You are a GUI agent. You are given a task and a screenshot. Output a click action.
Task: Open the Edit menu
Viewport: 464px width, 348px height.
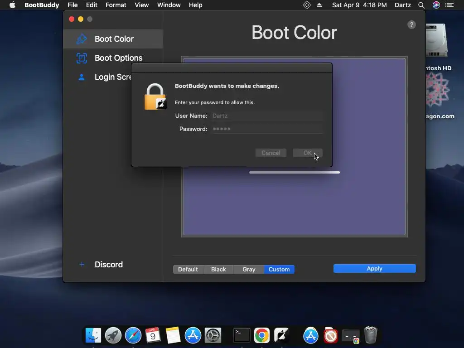92,5
